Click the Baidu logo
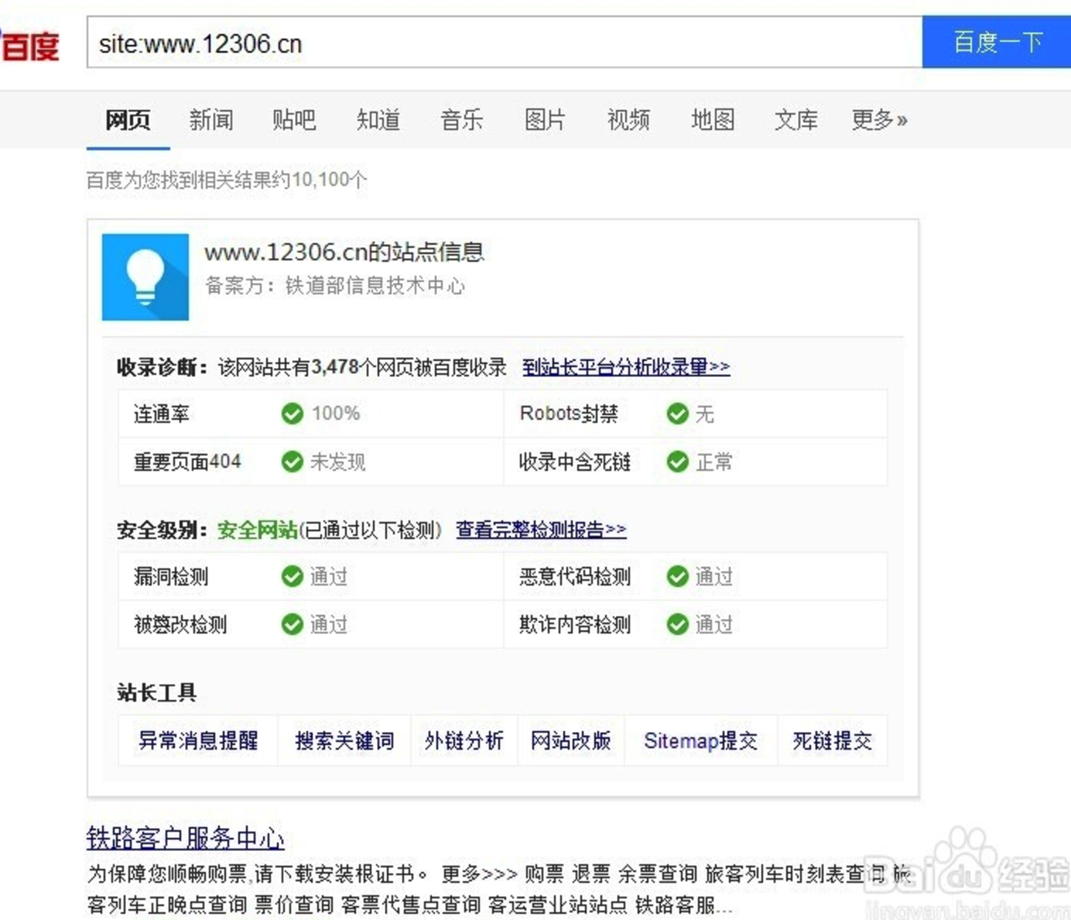Image resolution: width=1071 pixels, height=920 pixels. tap(29, 45)
